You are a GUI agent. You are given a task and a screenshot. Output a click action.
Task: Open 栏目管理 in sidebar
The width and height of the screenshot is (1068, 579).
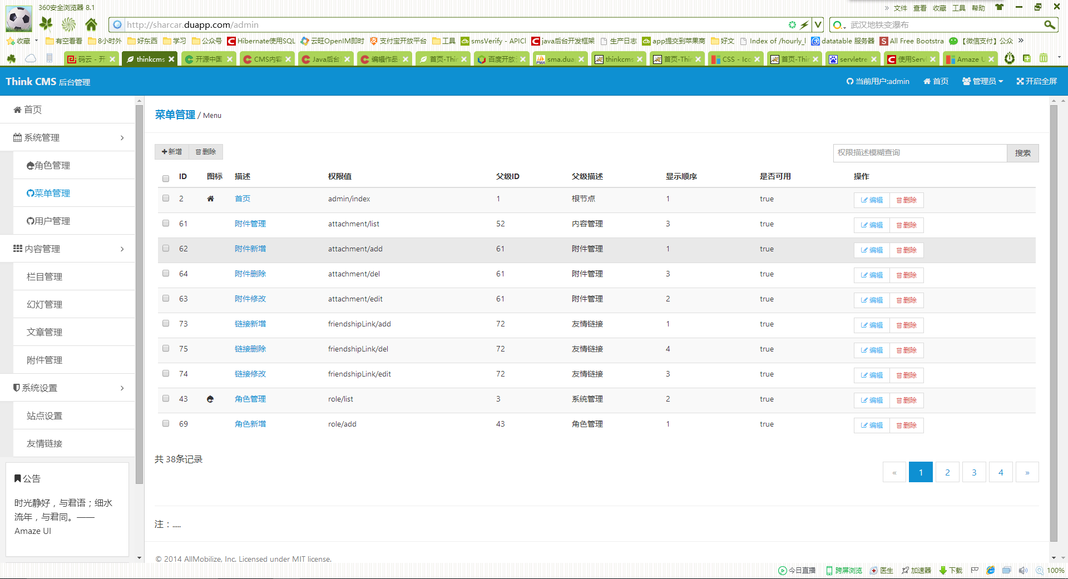(74, 276)
